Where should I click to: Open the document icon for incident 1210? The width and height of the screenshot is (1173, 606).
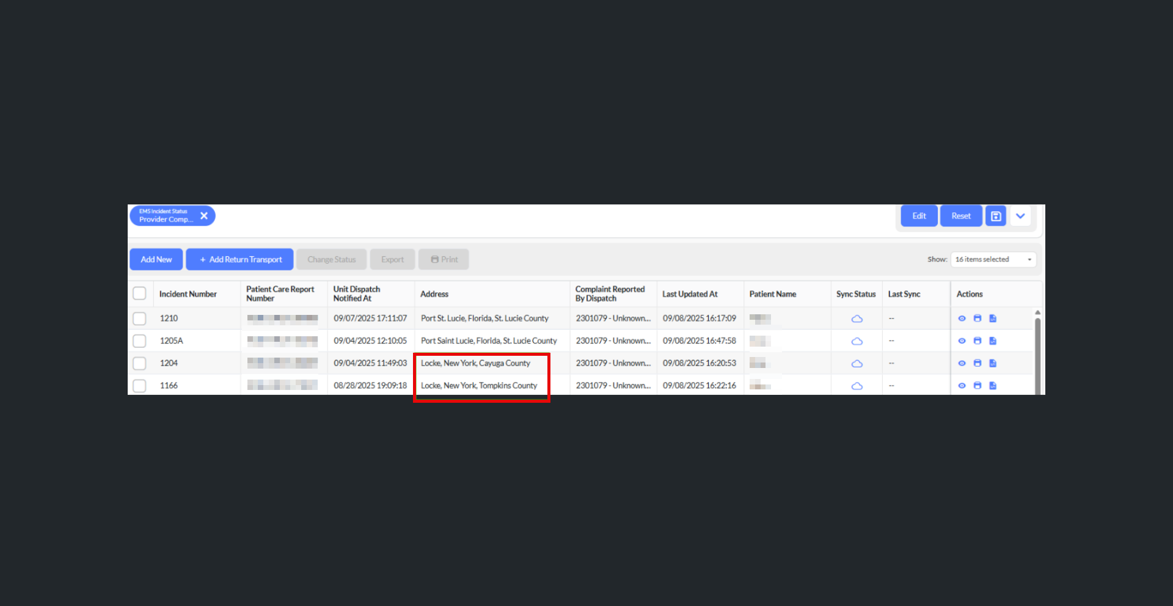click(x=993, y=319)
